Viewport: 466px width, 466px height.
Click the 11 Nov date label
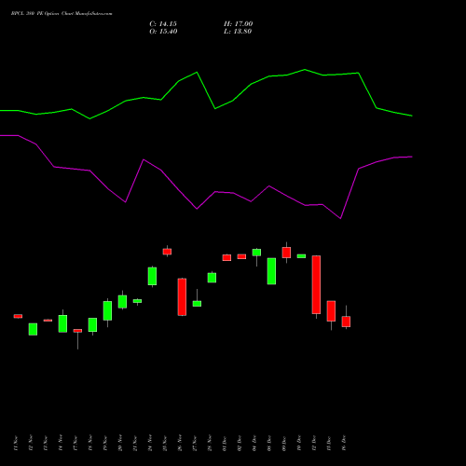tap(16, 444)
